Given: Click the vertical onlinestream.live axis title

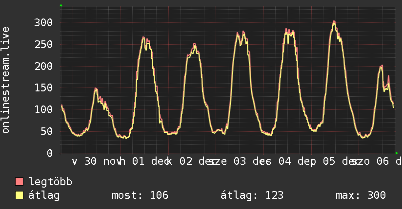Looking at the screenshot, I should pyautogui.click(x=6, y=80).
